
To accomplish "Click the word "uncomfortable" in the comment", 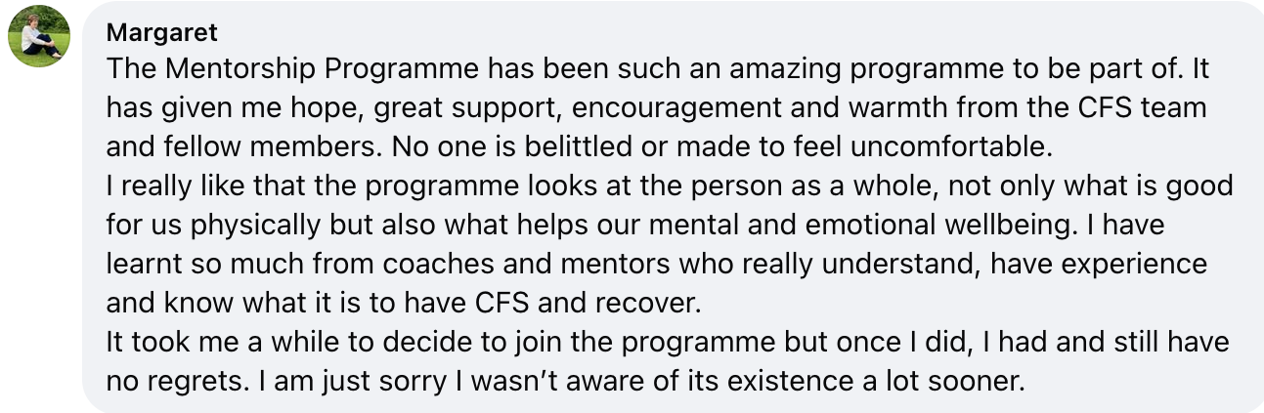I will [x=952, y=145].
